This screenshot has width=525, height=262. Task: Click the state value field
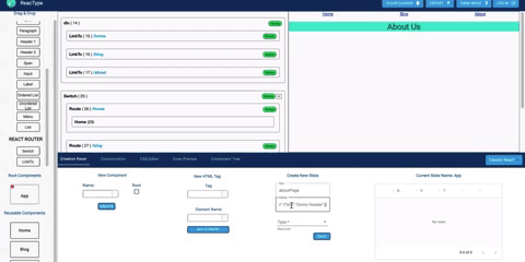click(302, 205)
